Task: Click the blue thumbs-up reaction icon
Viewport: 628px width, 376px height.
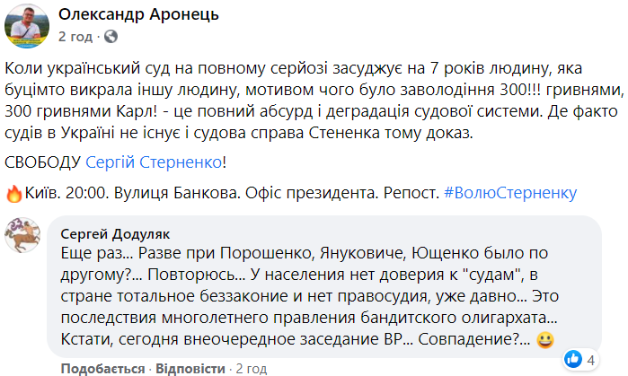Action: (x=573, y=359)
